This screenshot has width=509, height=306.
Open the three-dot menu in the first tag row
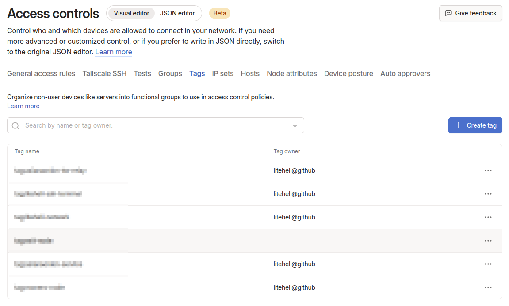point(488,170)
